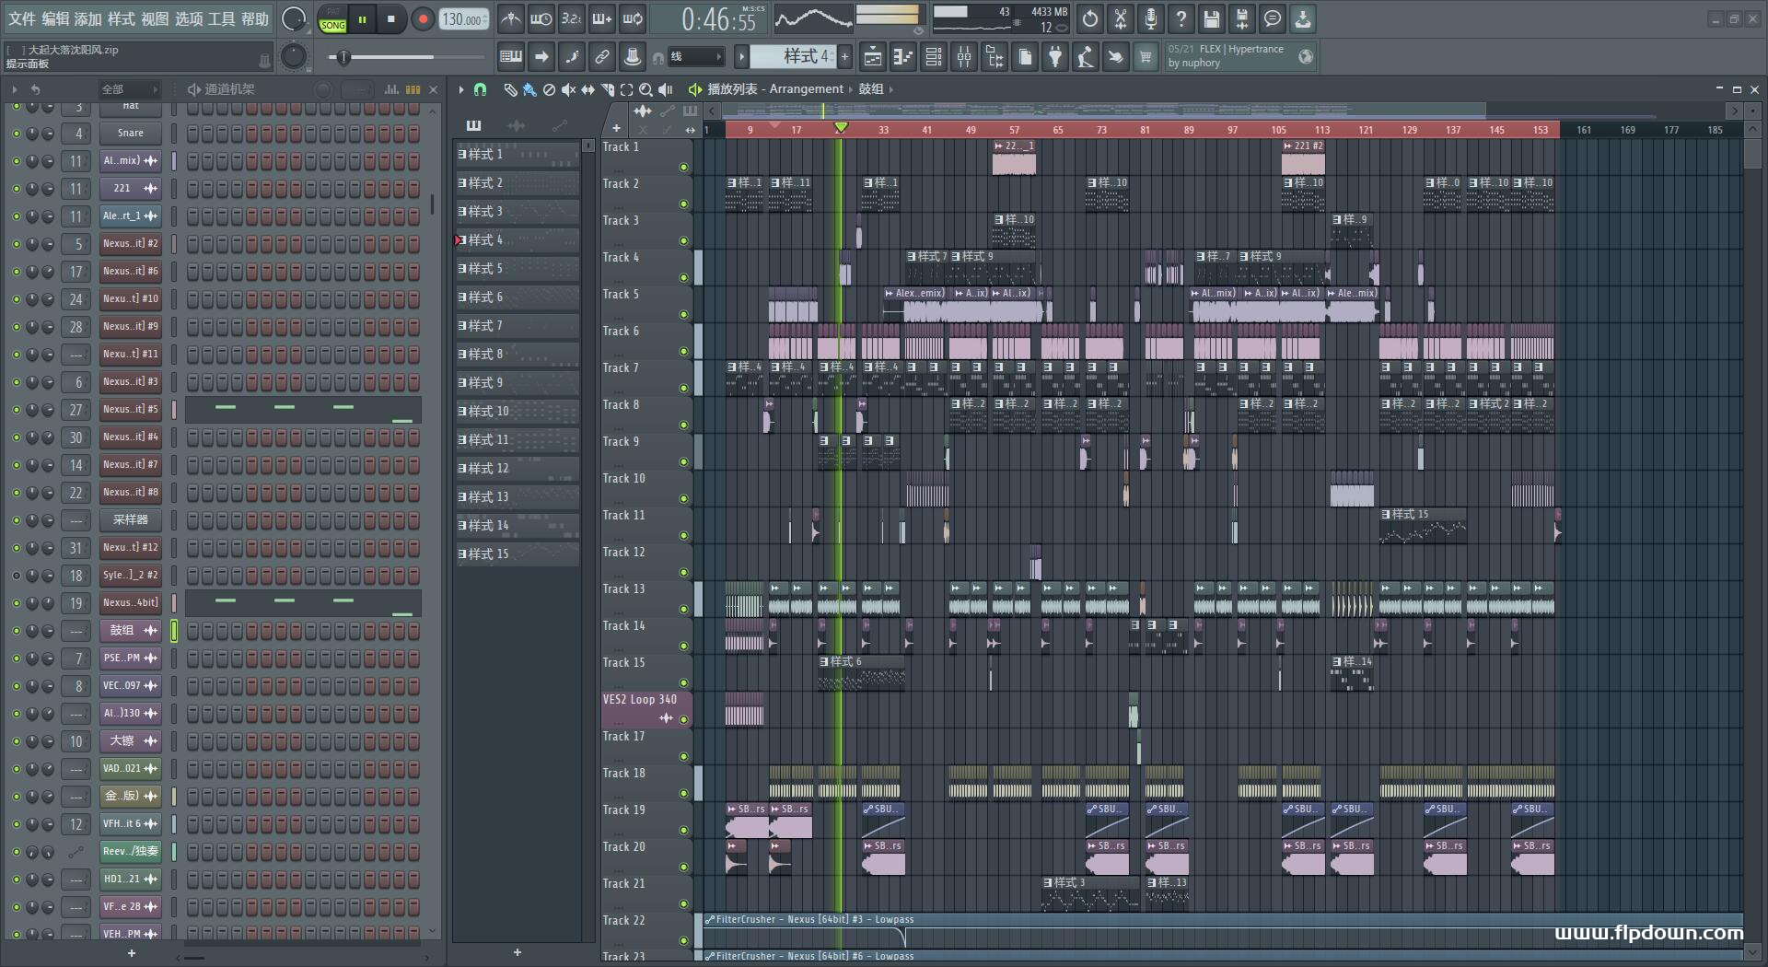This screenshot has width=1768, height=967.
Task: Select the 鼓组 channel button
Action: 131,631
